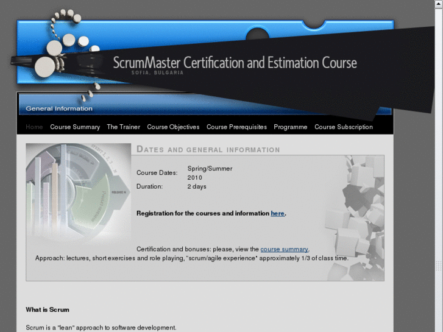Image resolution: width=443 pixels, height=332 pixels.
Task: Click the 'Scrum is a lean approach' sentence
Action: 101,328
